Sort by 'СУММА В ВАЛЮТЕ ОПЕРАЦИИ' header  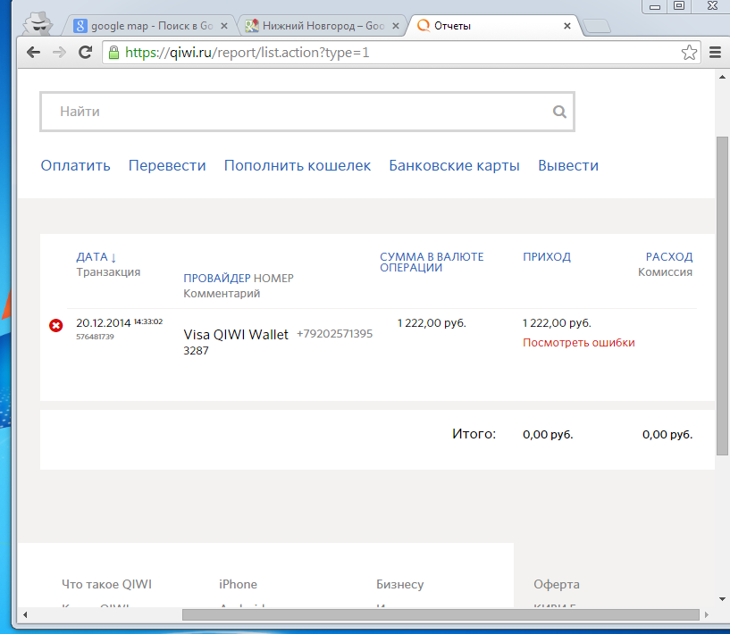[x=432, y=262]
